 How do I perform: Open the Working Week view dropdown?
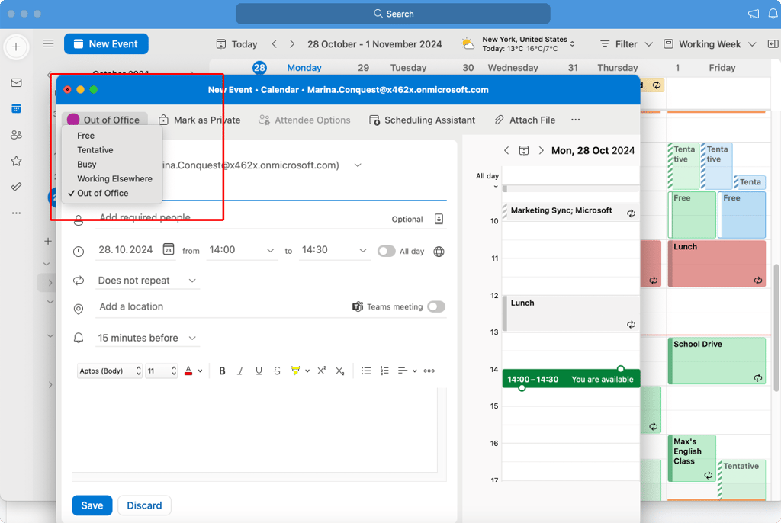point(710,44)
